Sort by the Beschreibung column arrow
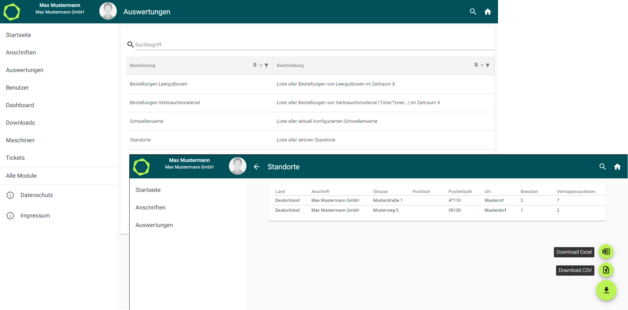This screenshot has width=628, height=310. click(x=482, y=66)
